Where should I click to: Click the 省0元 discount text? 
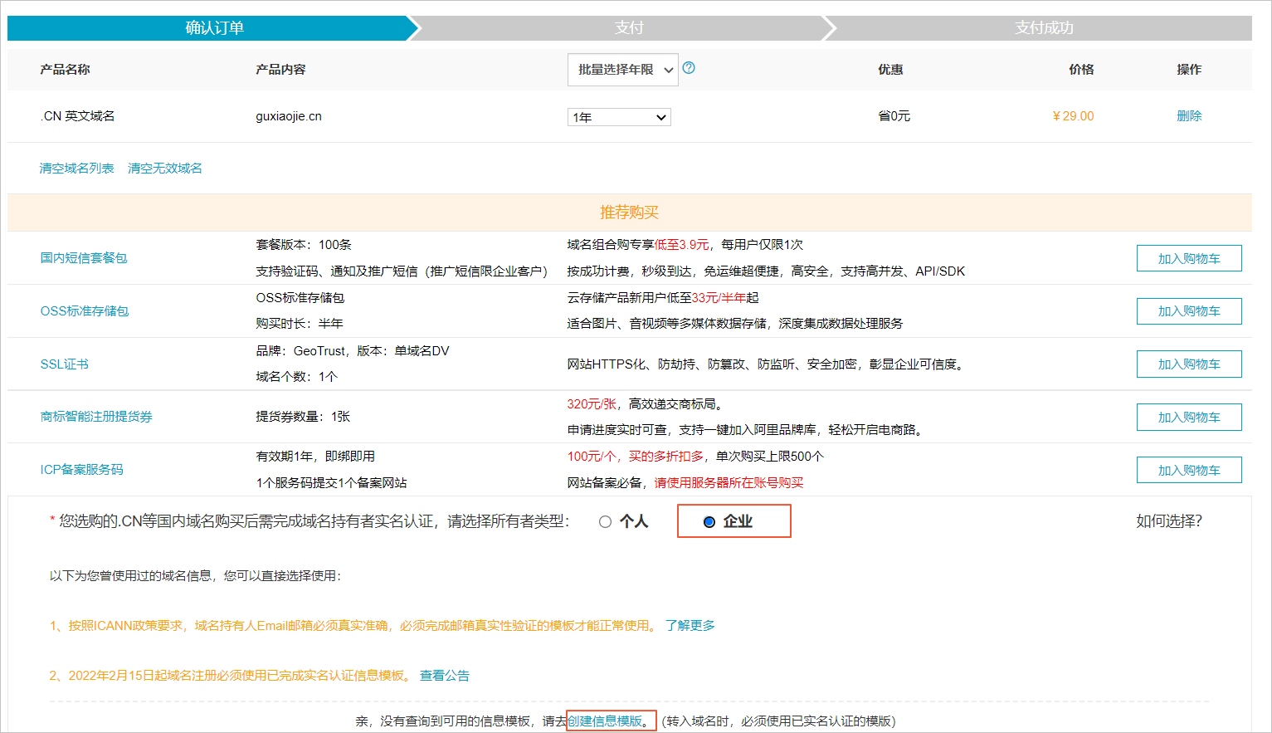(x=894, y=116)
